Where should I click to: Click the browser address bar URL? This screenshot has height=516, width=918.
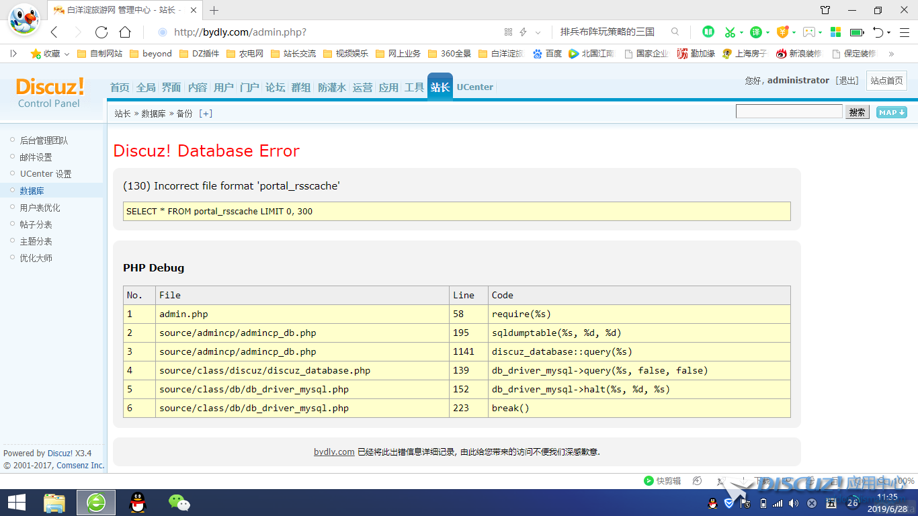(x=240, y=32)
